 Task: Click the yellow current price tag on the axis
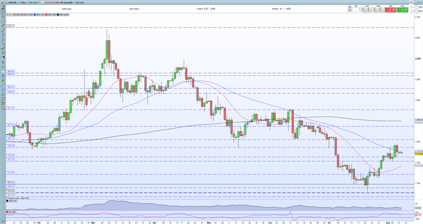[419, 154]
